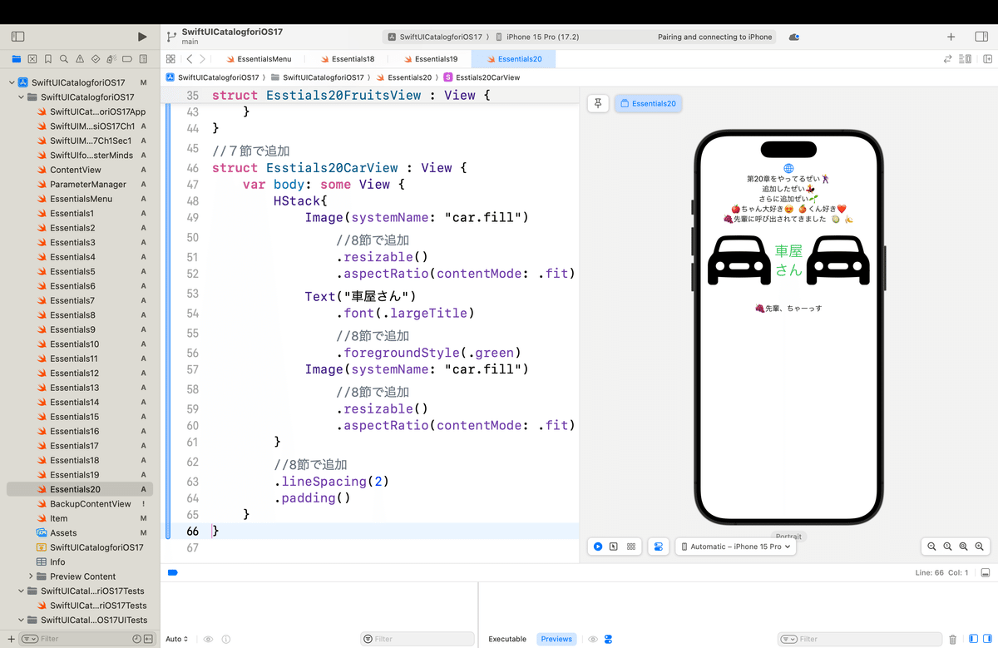
Task: Open the Bookmark navigator
Action: [x=47, y=59]
